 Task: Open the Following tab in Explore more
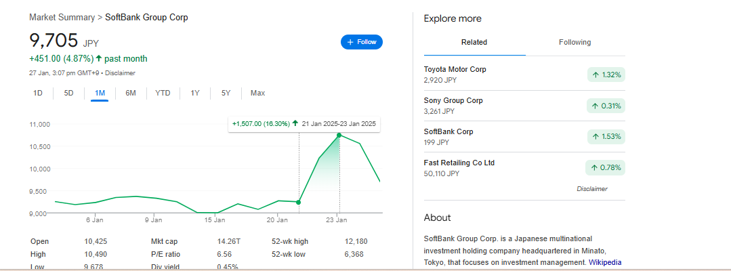pos(575,43)
